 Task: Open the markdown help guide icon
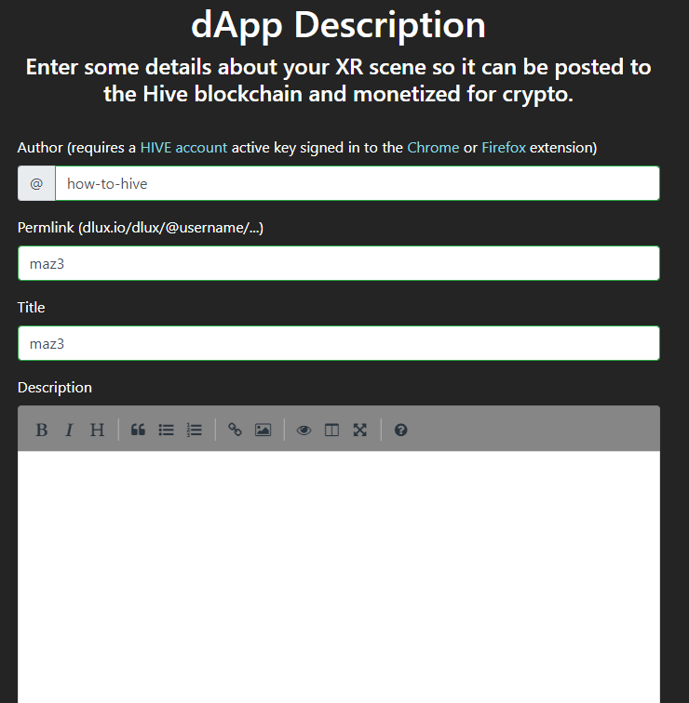401,430
